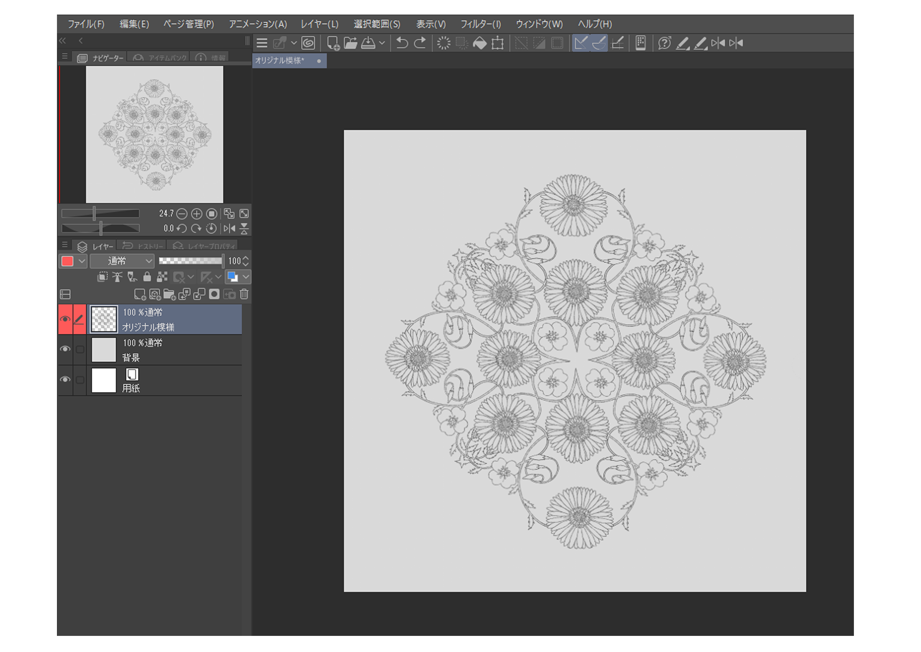921x652 pixels.
Task: Hide the 背景 layer via eye icon
Action: 65,349
